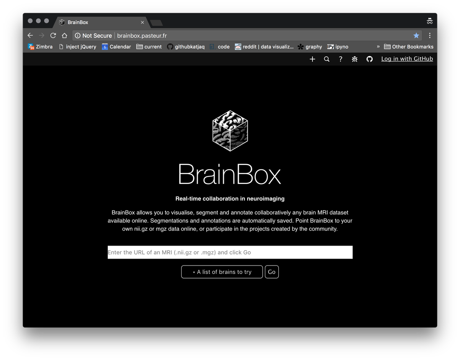Screen dimensions: 460x360
Task: Click the incognito icon in title bar
Action: (430, 21)
